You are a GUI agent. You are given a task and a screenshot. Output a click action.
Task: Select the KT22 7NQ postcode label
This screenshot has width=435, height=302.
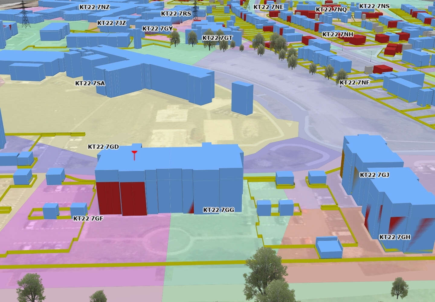click(331, 9)
